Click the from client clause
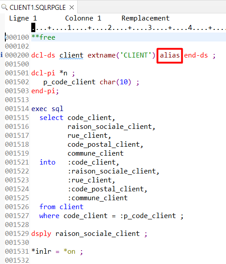Viewport: 226px width, 264px height. [x=61, y=207]
